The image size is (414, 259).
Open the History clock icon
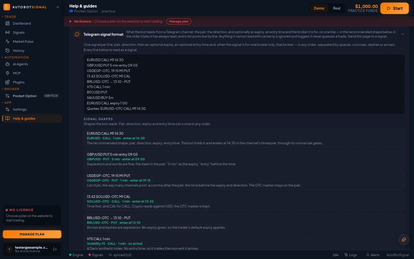(8, 51)
